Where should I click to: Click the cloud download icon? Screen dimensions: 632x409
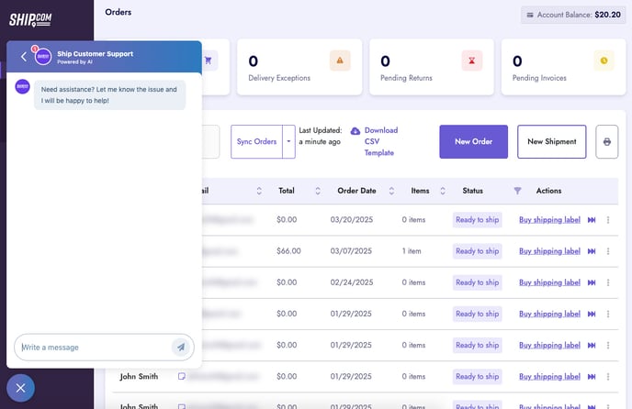pos(355,131)
